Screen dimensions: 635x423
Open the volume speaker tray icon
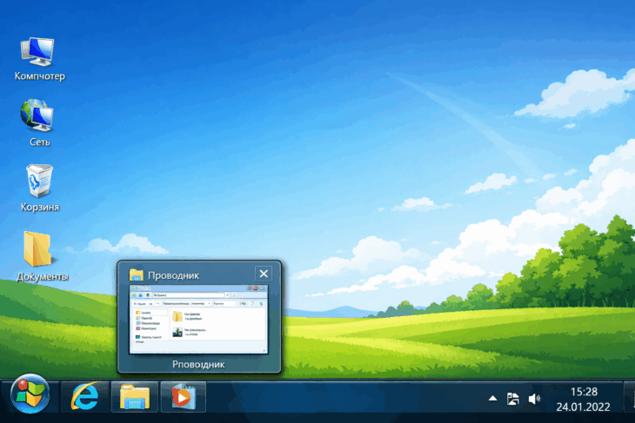point(534,400)
